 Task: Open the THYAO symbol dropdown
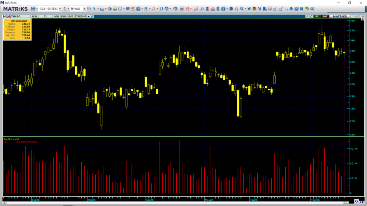pyautogui.click(x=84, y=9)
